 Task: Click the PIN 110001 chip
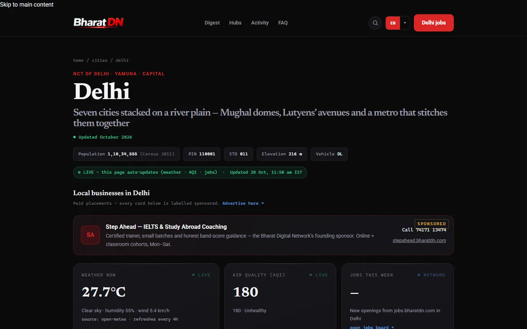(202, 154)
